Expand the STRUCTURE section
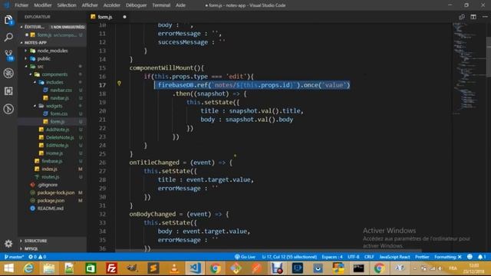 click(x=52, y=241)
